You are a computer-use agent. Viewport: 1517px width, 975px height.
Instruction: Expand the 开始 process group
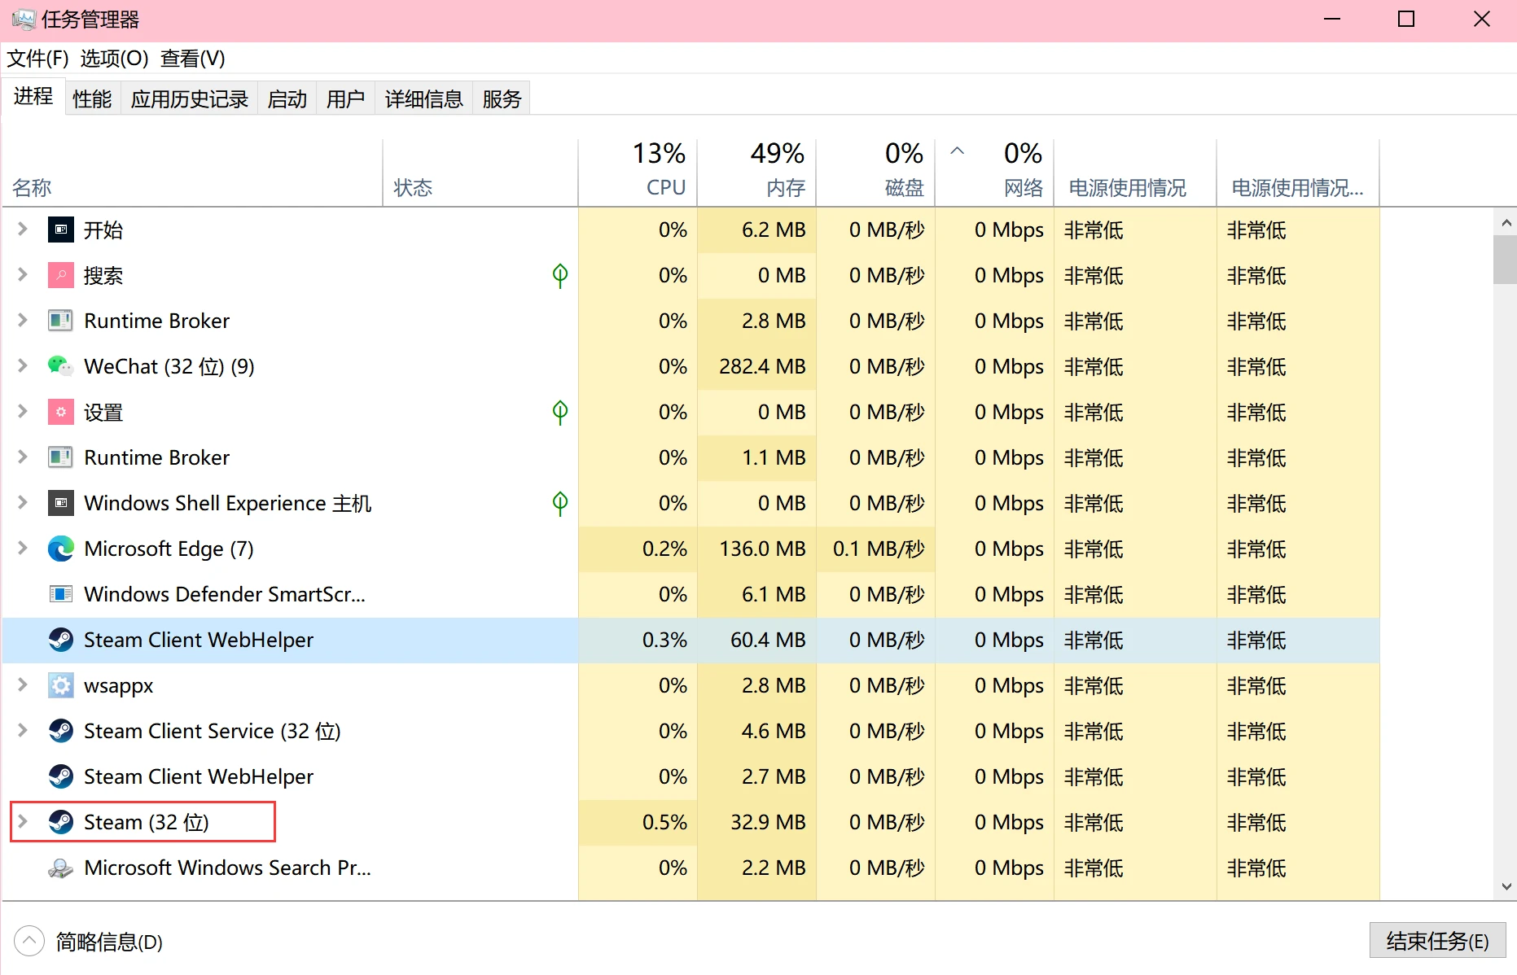click(23, 230)
